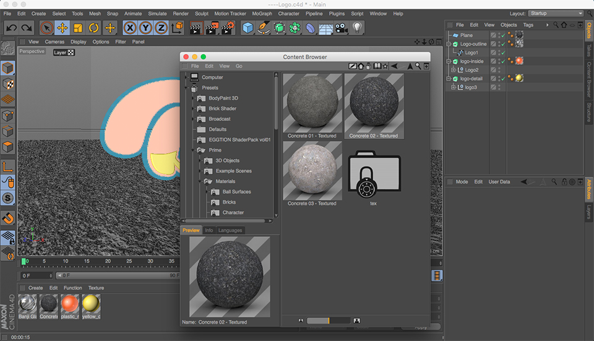Toggle X axis lock
Image resolution: width=594 pixels, height=341 pixels.
[130, 28]
